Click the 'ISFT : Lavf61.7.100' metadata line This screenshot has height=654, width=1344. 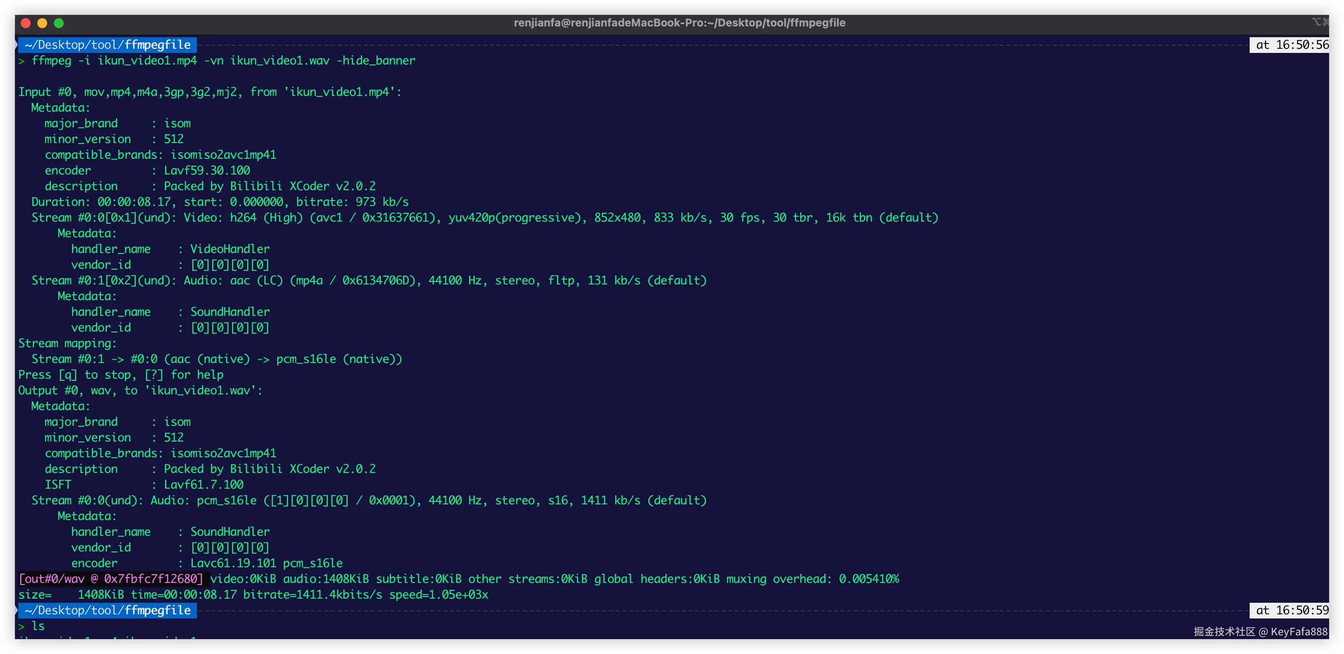click(144, 485)
